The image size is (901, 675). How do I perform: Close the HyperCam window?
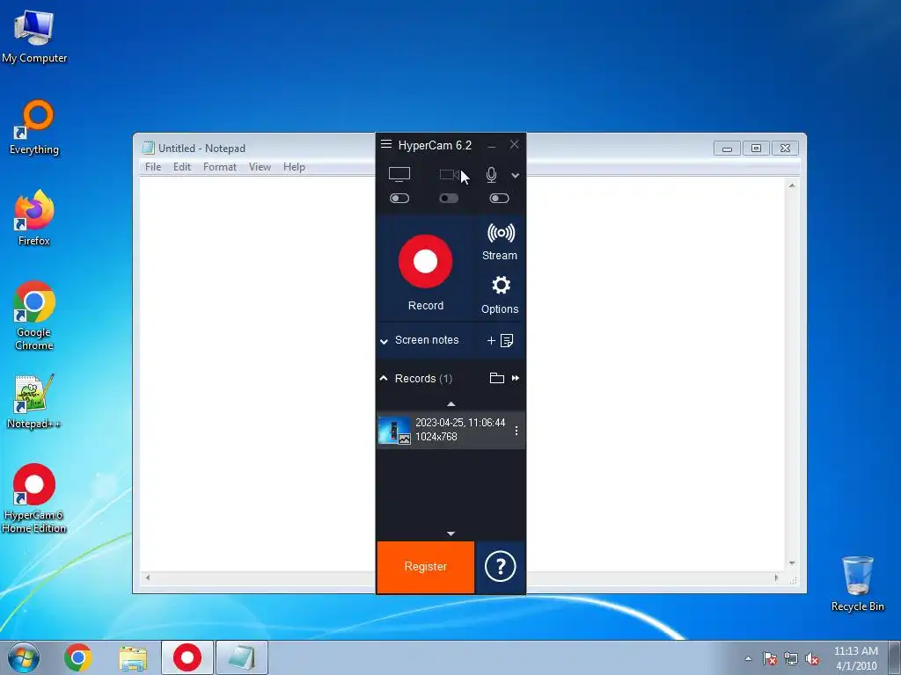(x=514, y=145)
